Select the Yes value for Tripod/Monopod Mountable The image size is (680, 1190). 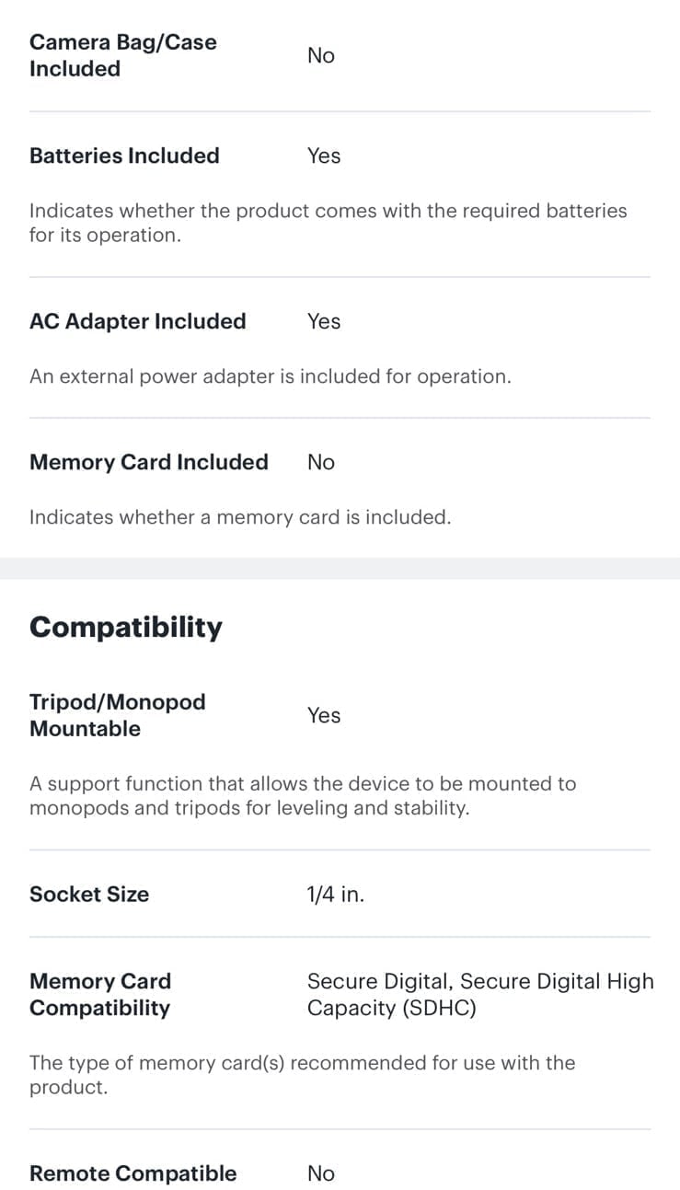coord(324,715)
